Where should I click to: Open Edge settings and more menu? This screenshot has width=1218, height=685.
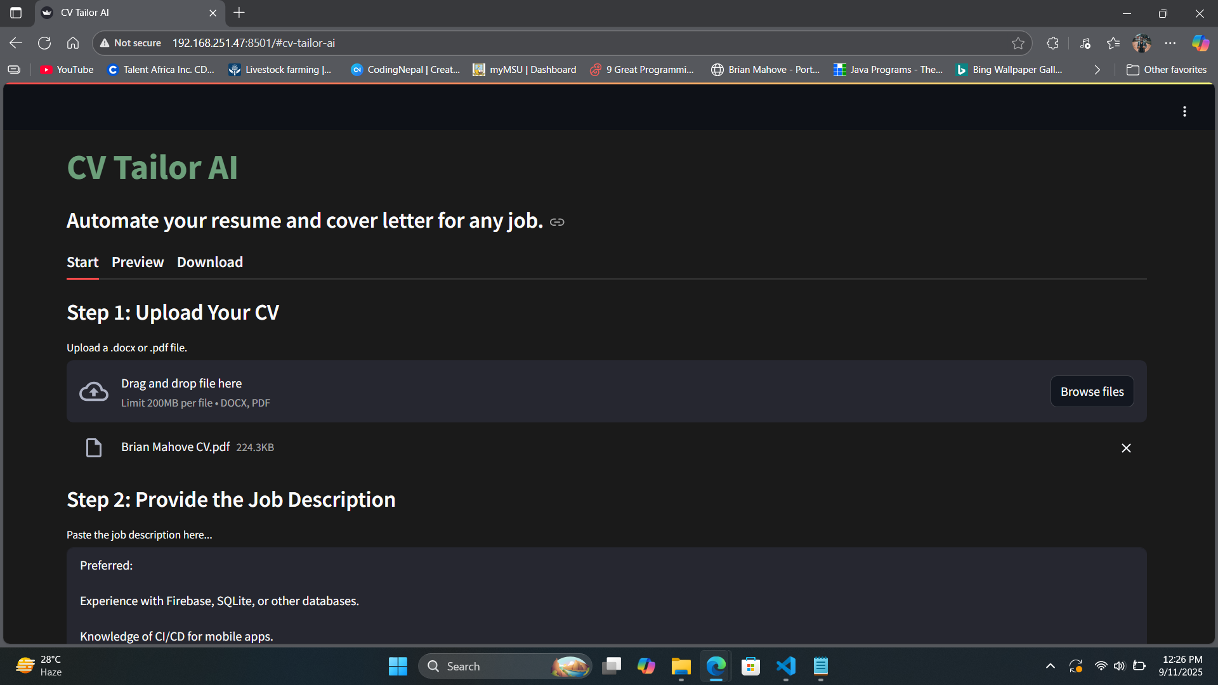point(1170,43)
